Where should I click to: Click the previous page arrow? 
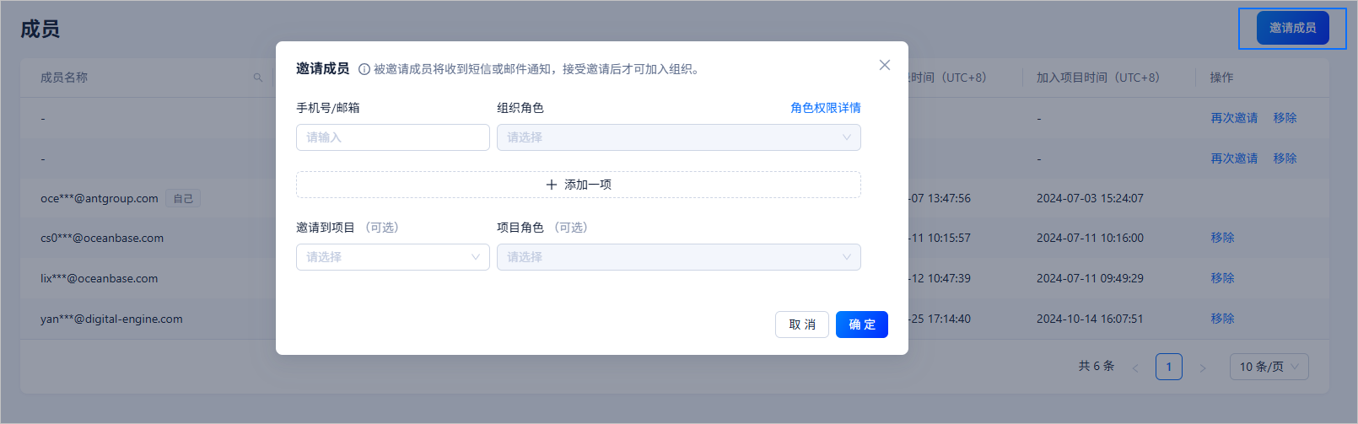tap(1135, 368)
